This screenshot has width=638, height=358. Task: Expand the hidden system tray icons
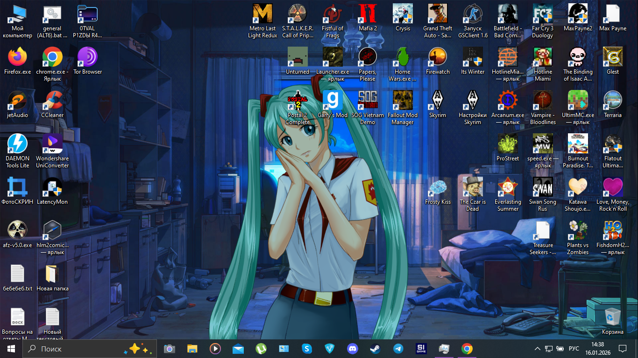click(x=538, y=349)
